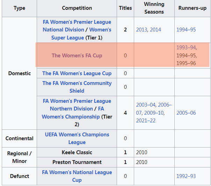
Task: Click the 1993–94 FA Cup runners-up link
Action: click(187, 48)
